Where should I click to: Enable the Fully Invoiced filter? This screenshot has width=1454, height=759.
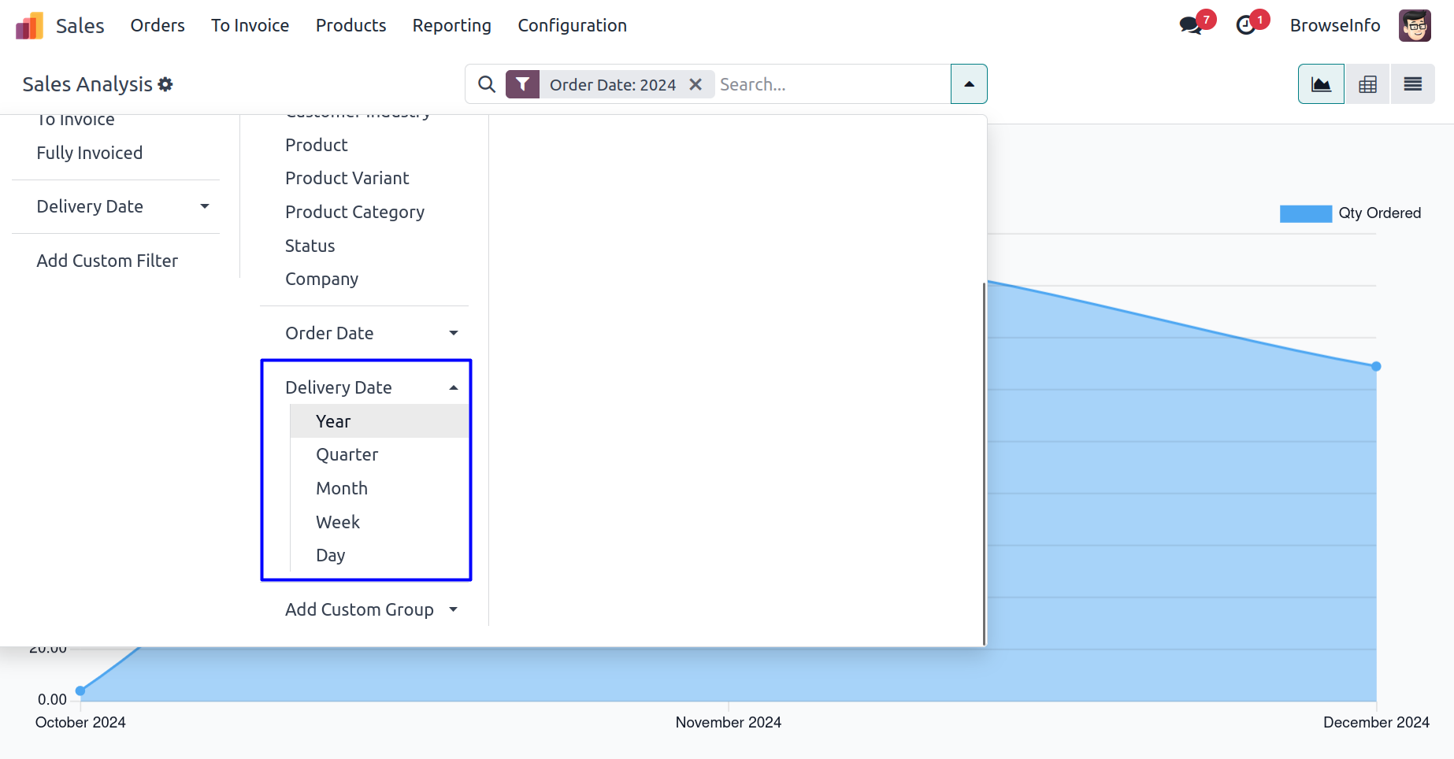(x=90, y=153)
